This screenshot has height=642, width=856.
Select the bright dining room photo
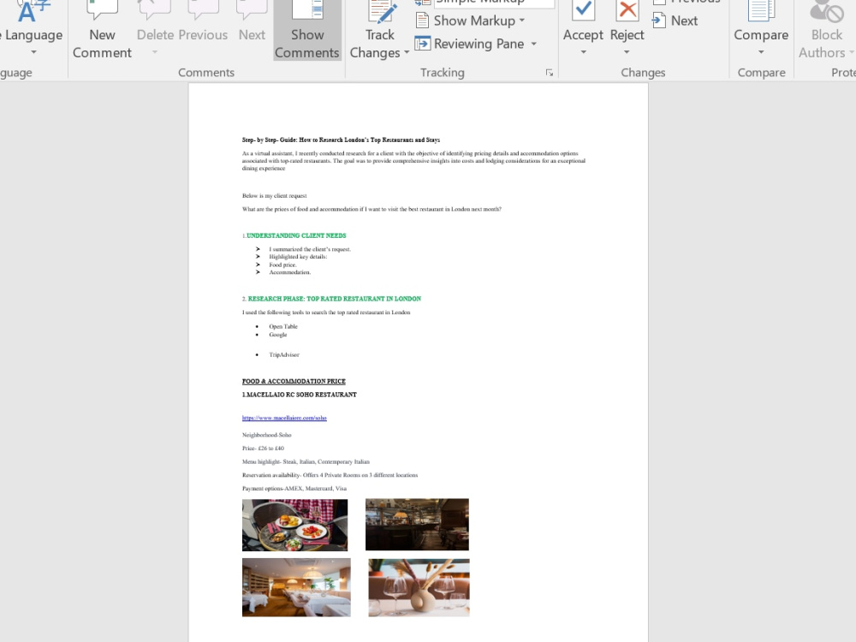coord(296,587)
